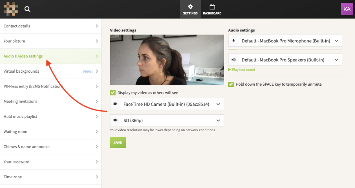
Task: Save the video settings
Action: click(118, 142)
